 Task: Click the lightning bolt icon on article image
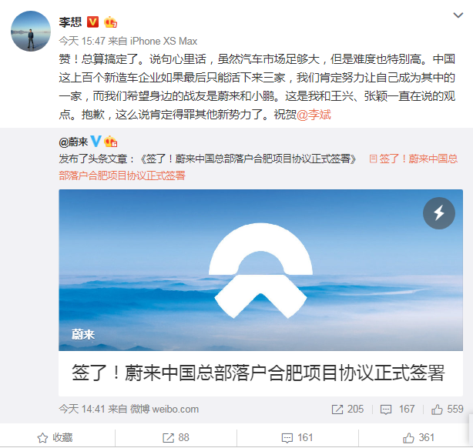tap(438, 213)
